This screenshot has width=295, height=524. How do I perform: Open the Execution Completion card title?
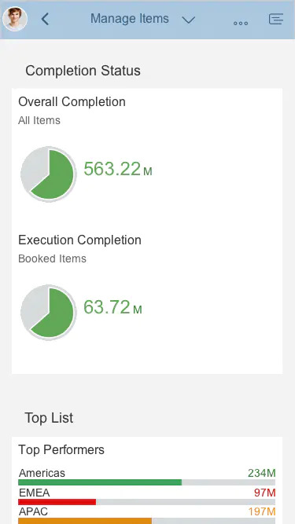click(79, 240)
